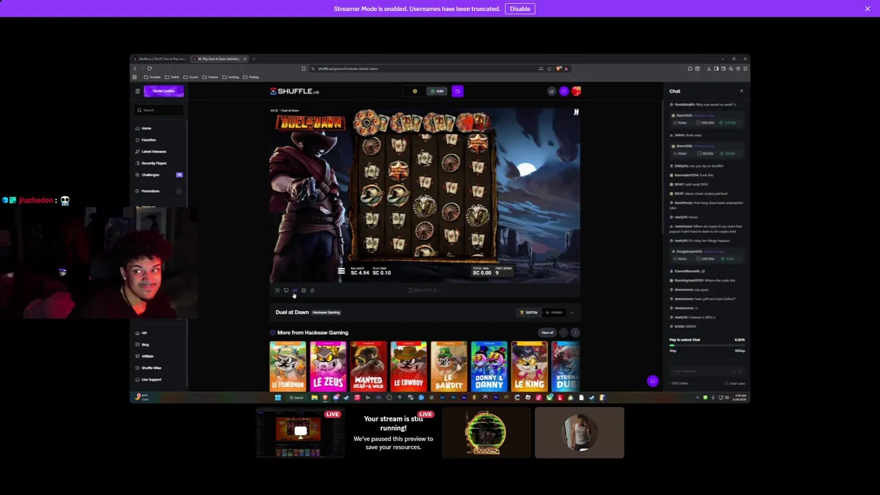Click the purple Social Casino button
This screenshot has height=495, width=880.
tap(164, 91)
